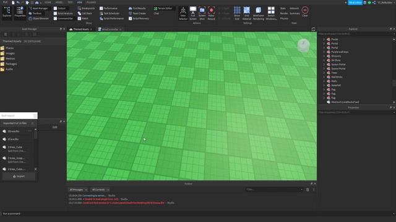The width and height of the screenshot is (396, 222).
Task: Show the Summary stats
Action: 295,14
